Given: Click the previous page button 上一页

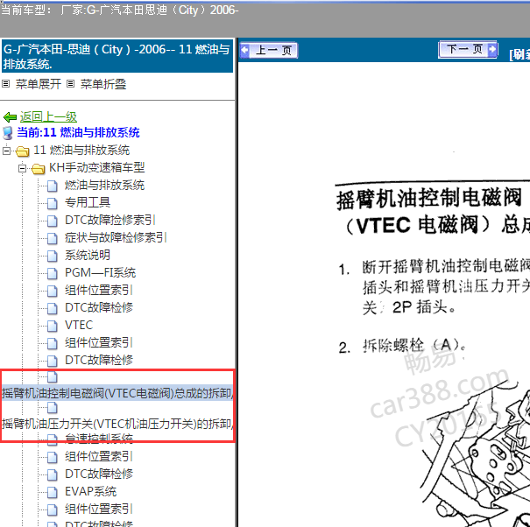Looking at the screenshot, I should pyautogui.click(x=269, y=50).
